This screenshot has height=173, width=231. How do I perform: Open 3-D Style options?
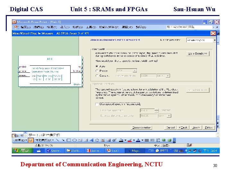170,140
